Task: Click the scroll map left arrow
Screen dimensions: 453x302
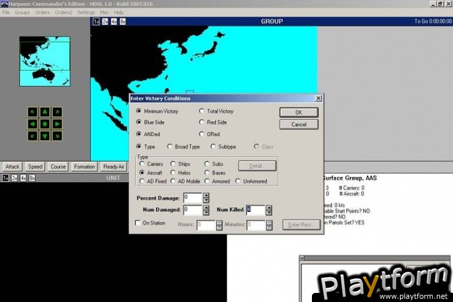Action: [x=32, y=124]
